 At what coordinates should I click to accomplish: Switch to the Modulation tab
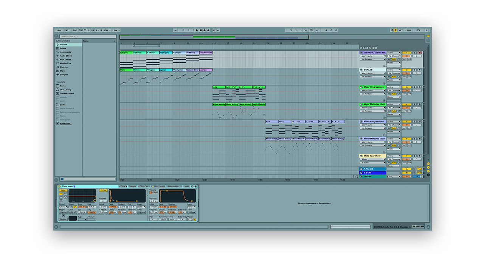(174, 186)
